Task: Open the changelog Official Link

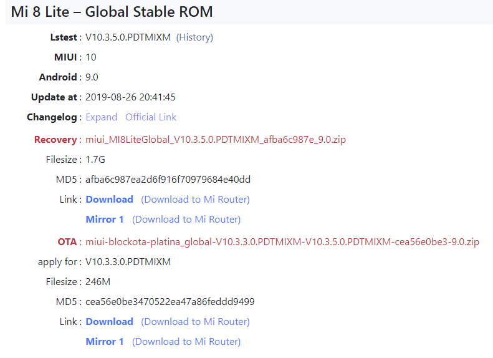Action: (151, 117)
